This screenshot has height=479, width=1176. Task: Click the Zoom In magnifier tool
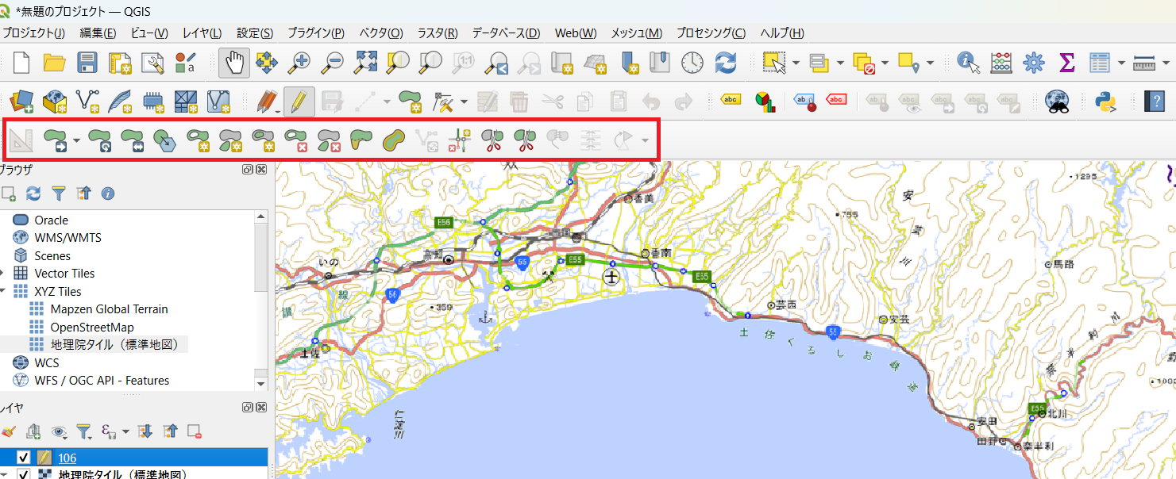(x=299, y=63)
